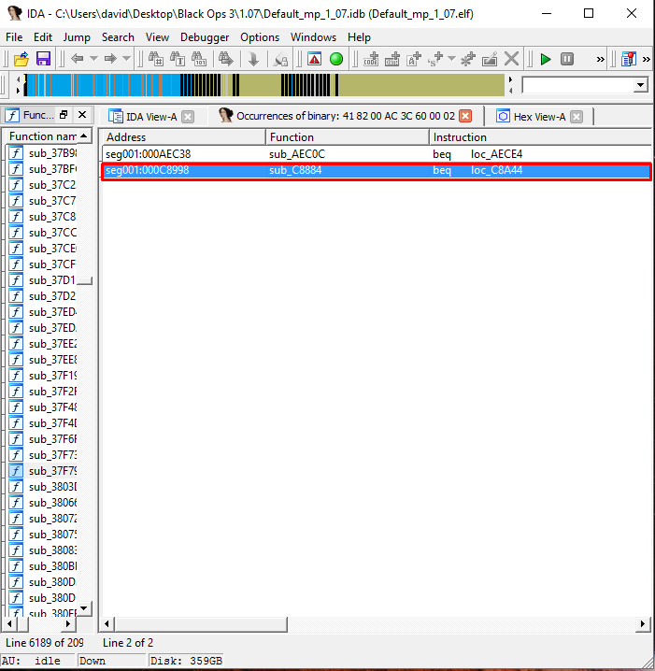This screenshot has width=655, height=671.
Task: Open the View menu
Action: click(x=157, y=37)
